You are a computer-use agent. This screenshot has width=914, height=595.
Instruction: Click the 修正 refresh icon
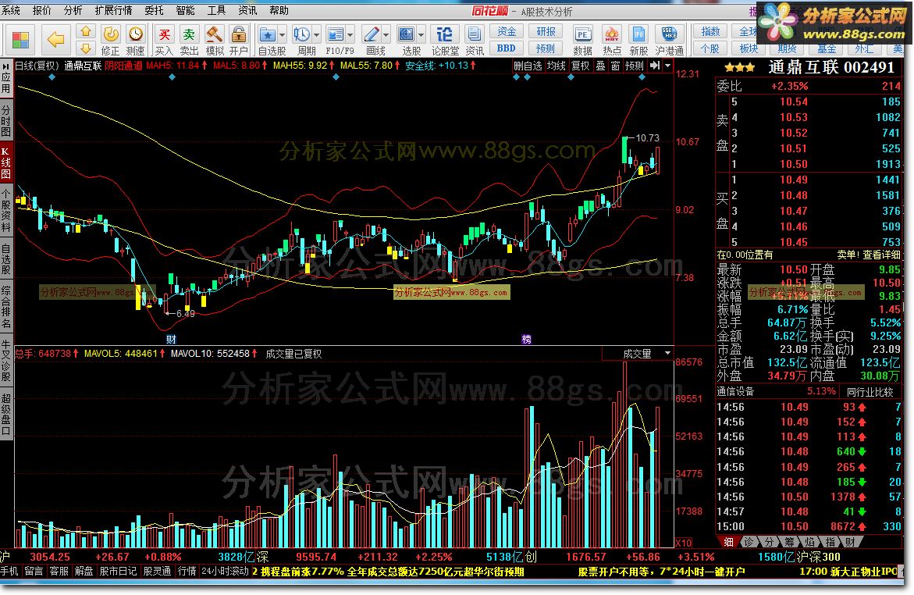point(110,34)
